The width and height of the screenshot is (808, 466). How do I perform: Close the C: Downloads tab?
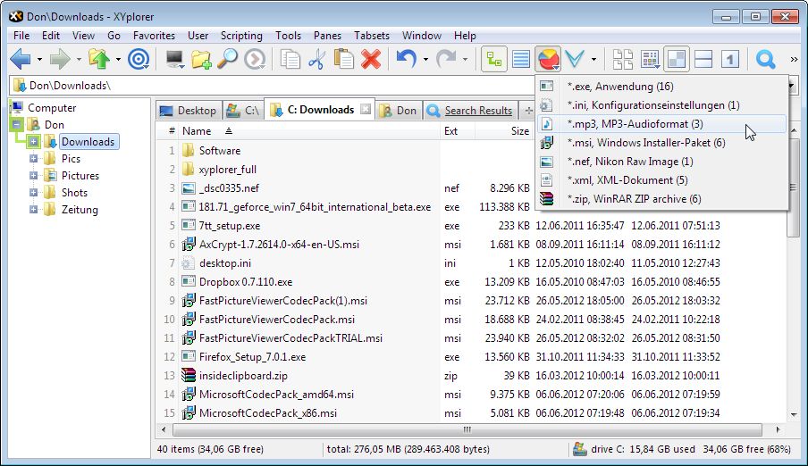pyautogui.click(x=366, y=109)
